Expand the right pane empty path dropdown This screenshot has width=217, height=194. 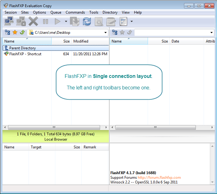point(211,33)
